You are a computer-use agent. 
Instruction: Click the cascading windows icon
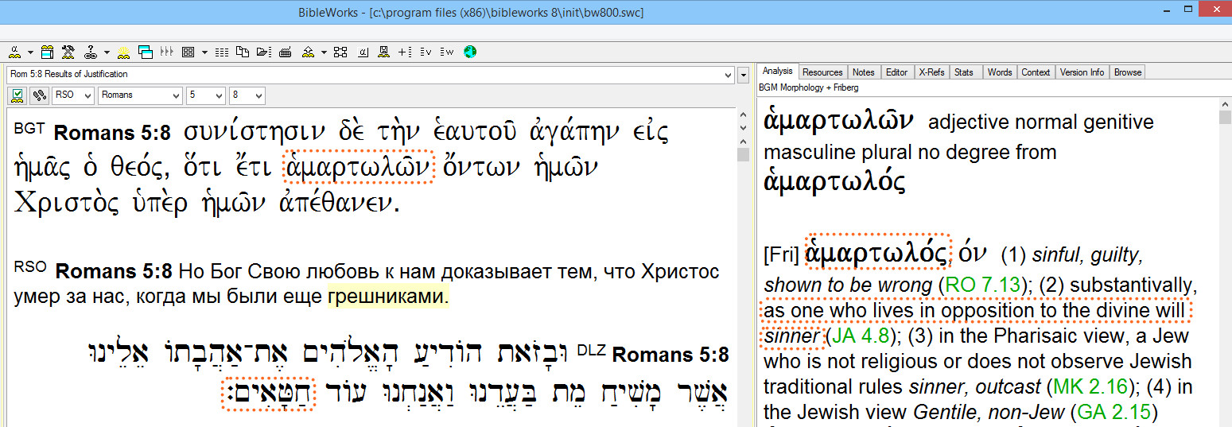coord(145,52)
